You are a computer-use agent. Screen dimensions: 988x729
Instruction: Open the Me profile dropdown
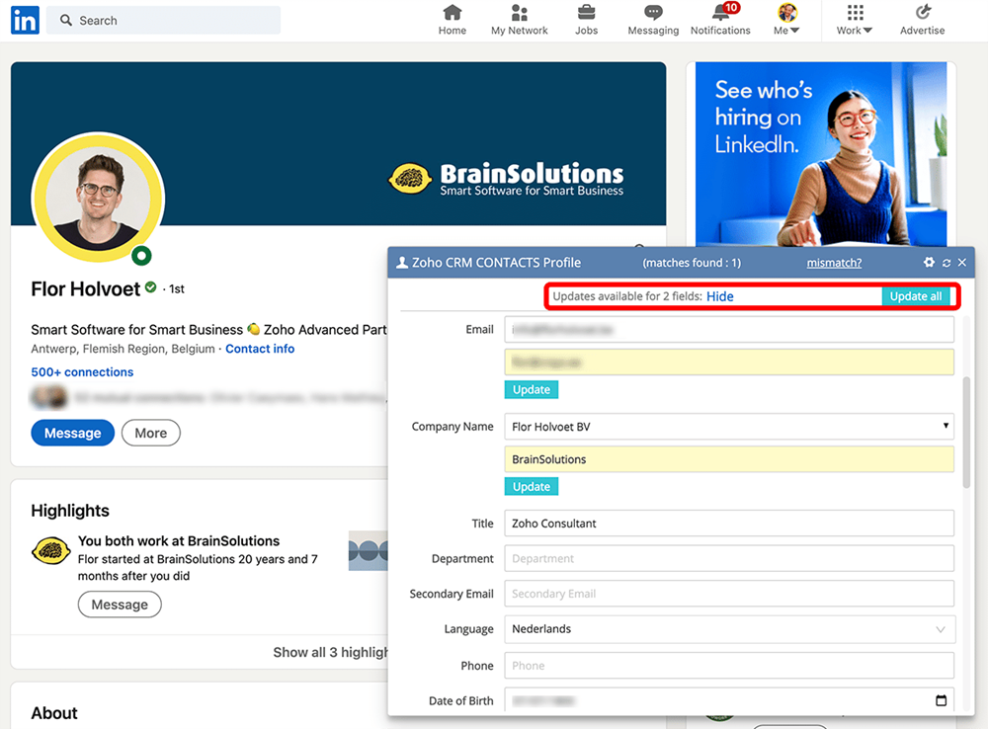[786, 20]
